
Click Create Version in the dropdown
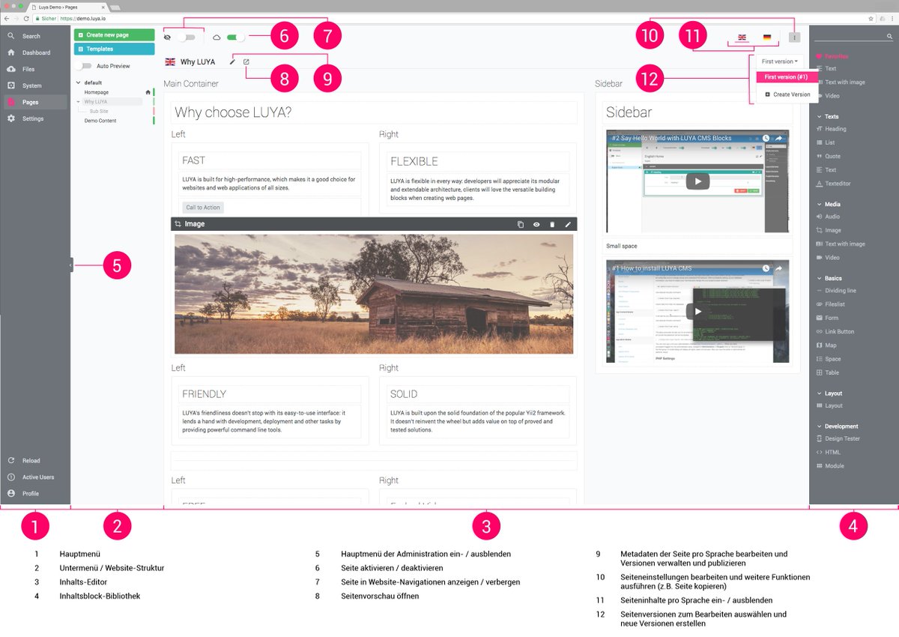coord(787,94)
